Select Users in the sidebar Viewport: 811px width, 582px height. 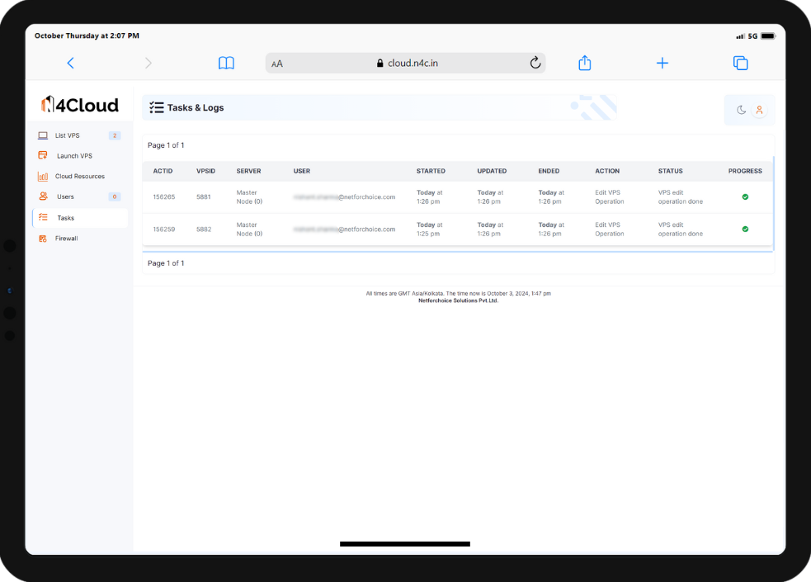coord(65,197)
